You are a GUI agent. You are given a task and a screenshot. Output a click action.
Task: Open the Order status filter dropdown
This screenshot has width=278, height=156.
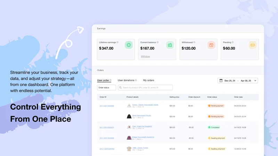tap(106, 88)
